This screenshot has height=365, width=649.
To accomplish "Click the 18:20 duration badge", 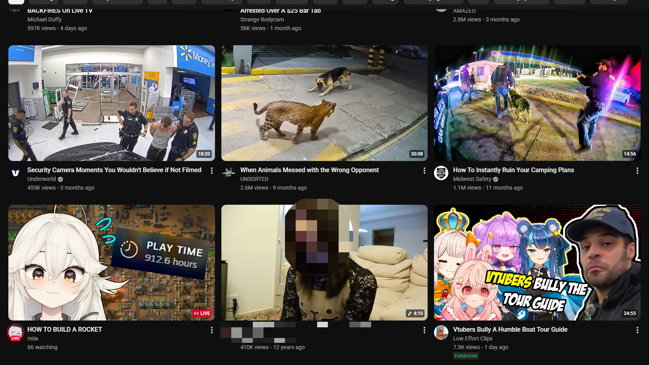I will click(204, 154).
